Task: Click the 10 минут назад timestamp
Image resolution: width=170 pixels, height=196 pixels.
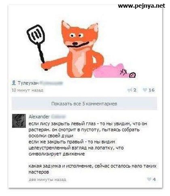Action: point(28,90)
